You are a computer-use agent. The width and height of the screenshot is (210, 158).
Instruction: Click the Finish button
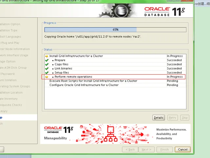click(164, 149)
